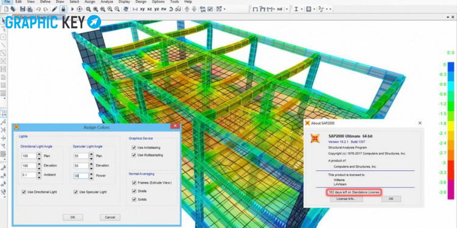The image size is (457, 228).
Task: Switch to xz plane view
Action: (x=149, y=9)
